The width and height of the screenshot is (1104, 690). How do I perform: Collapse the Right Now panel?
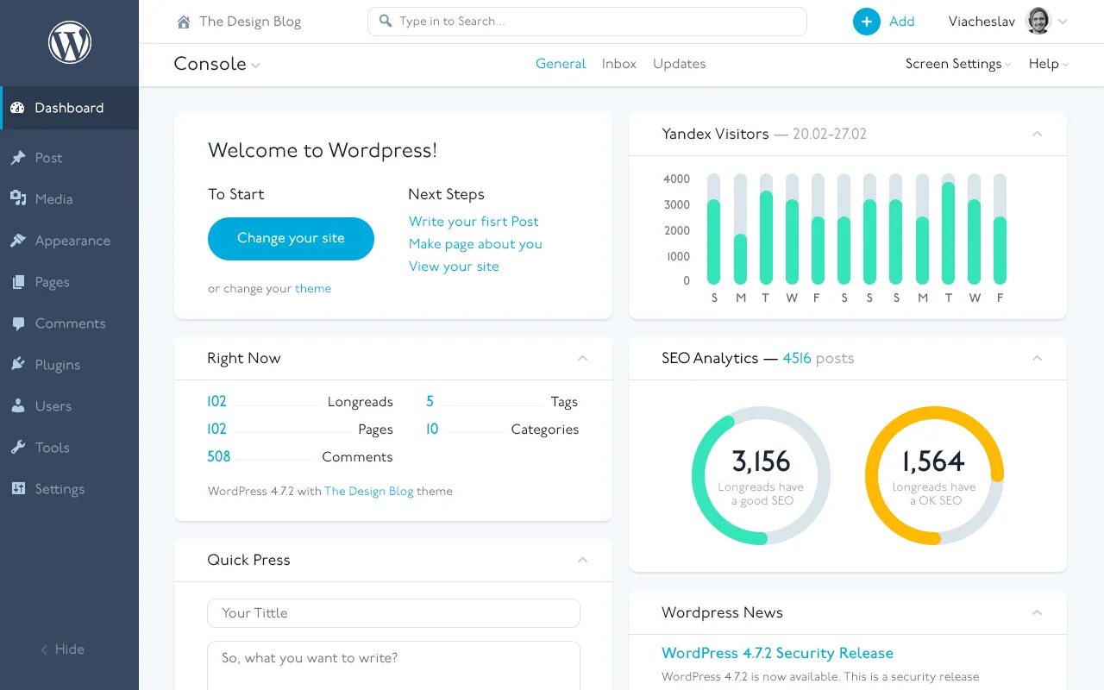(582, 358)
